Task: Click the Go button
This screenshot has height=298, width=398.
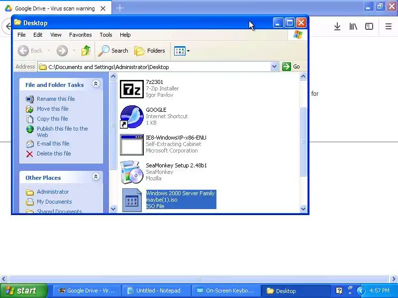Action: [x=291, y=67]
